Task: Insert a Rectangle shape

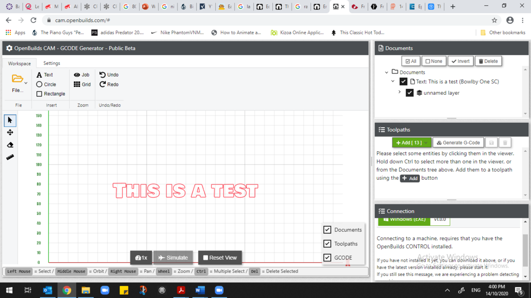Action: pyautogui.click(x=51, y=94)
